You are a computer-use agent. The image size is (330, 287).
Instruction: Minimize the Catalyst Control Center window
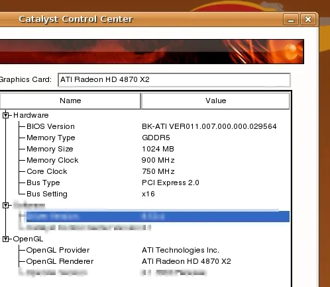coord(291,19)
